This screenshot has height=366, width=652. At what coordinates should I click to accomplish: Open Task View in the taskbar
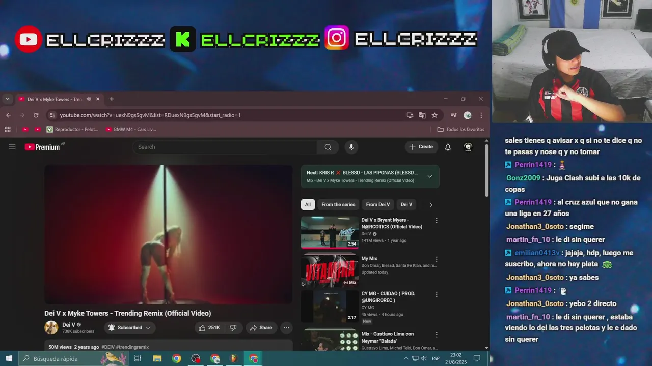pyautogui.click(x=138, y=358)
